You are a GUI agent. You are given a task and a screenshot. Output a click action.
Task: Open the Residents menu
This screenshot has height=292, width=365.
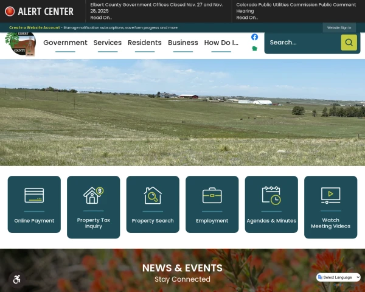coord(145,43)
